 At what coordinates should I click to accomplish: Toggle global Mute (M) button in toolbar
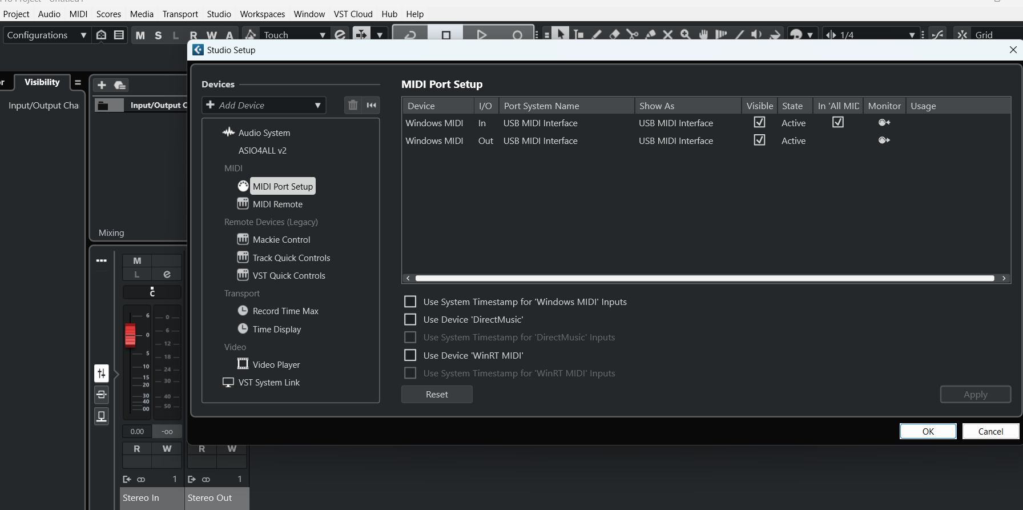(x=140, y=35)
